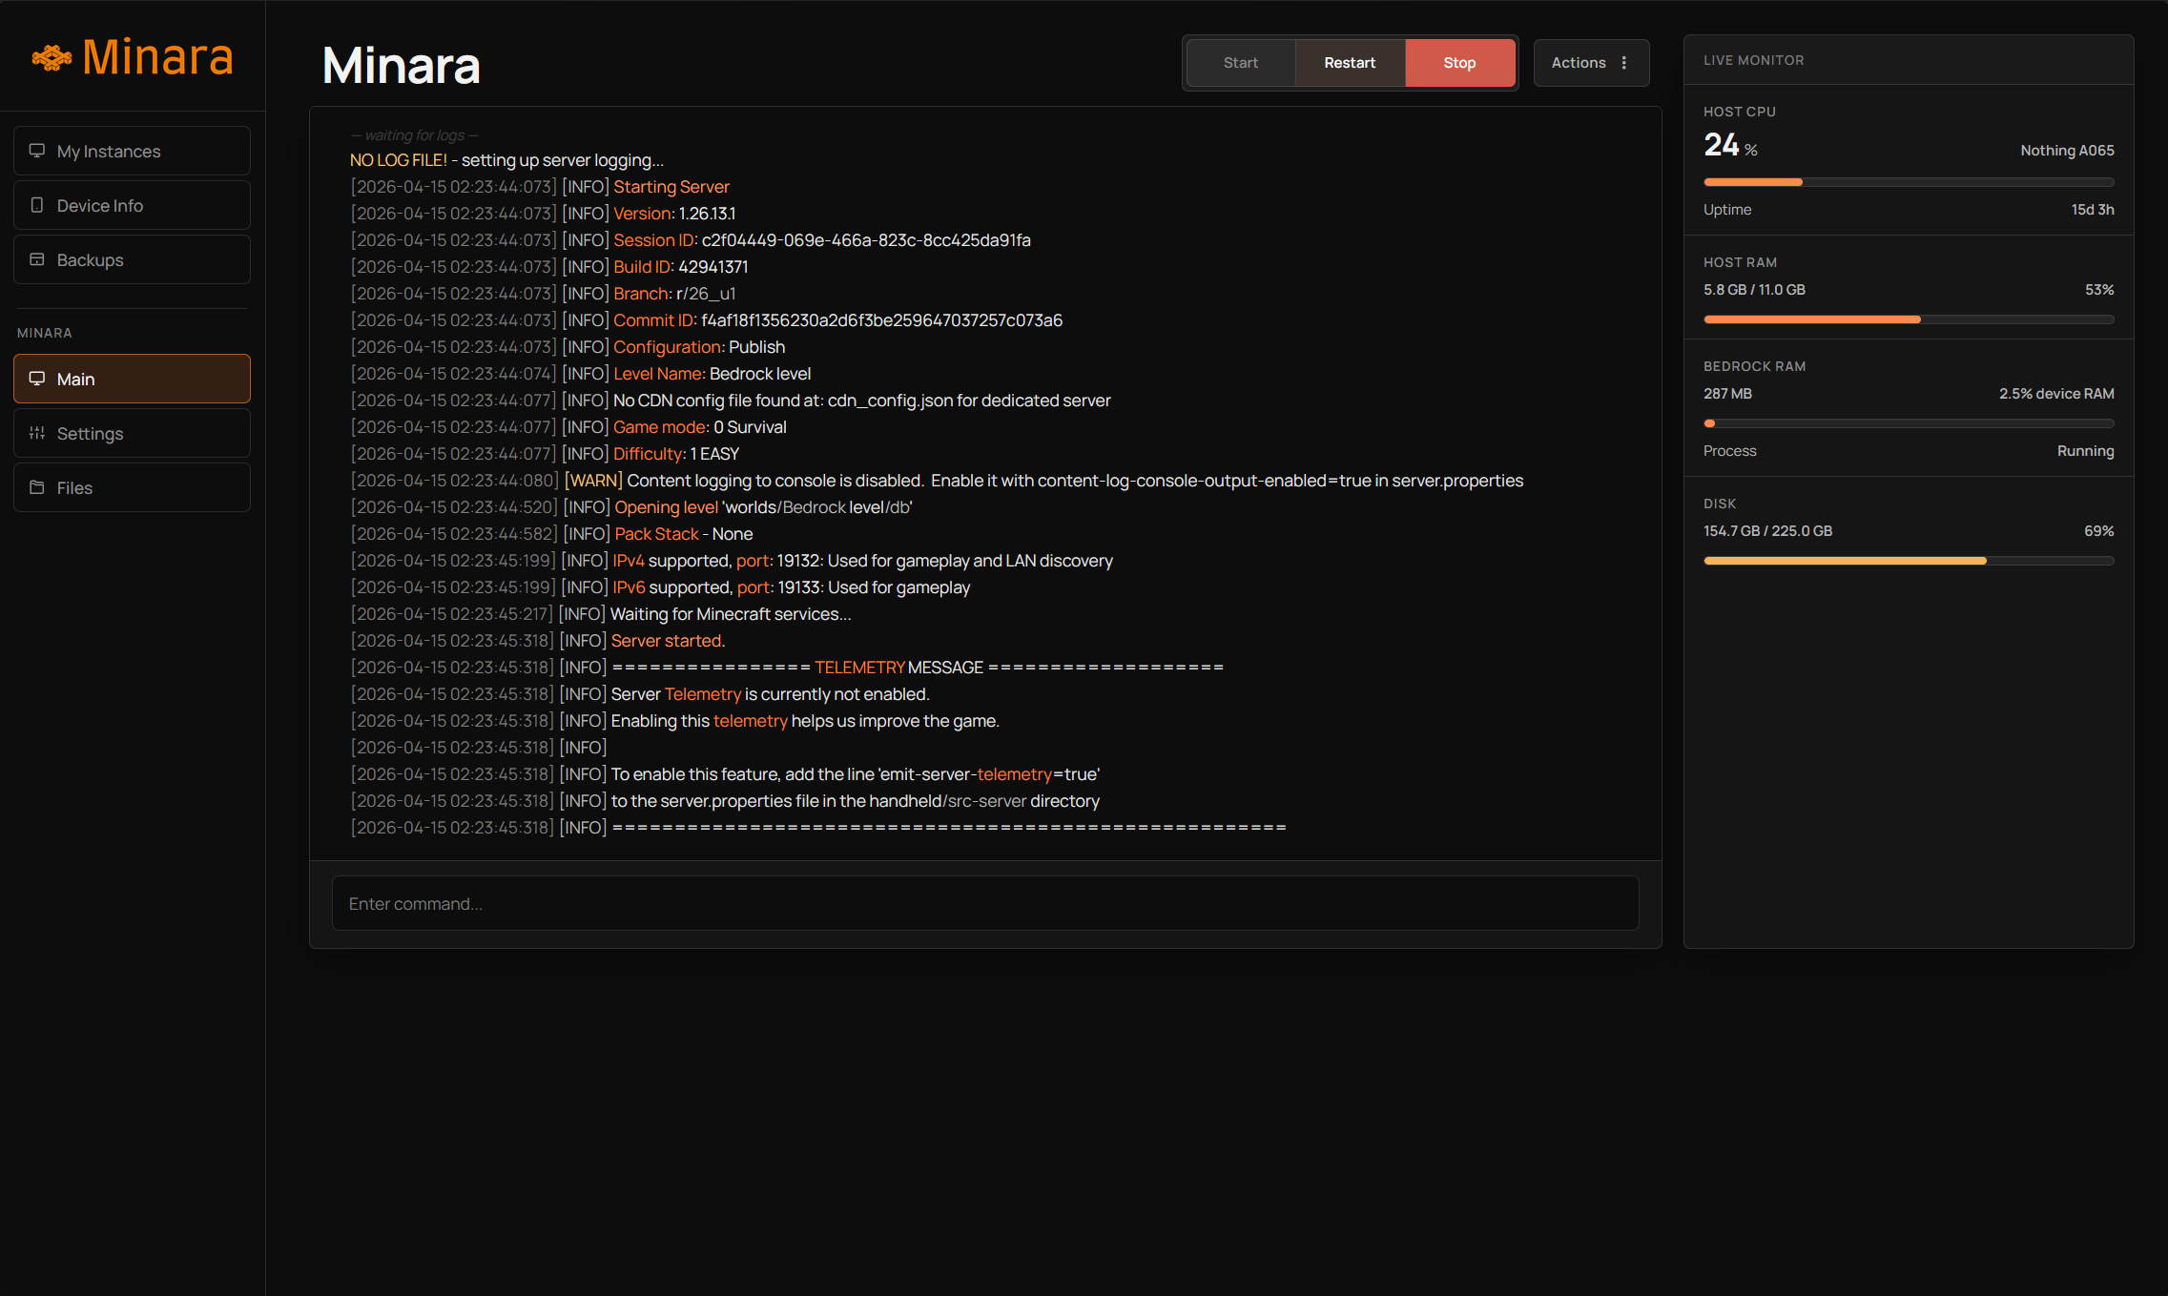Click the Start server button

click(x=1241, y=63)
